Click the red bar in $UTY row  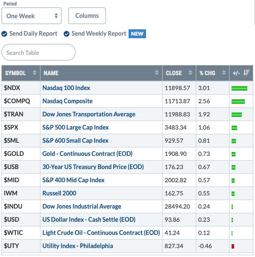click(233, 246)
